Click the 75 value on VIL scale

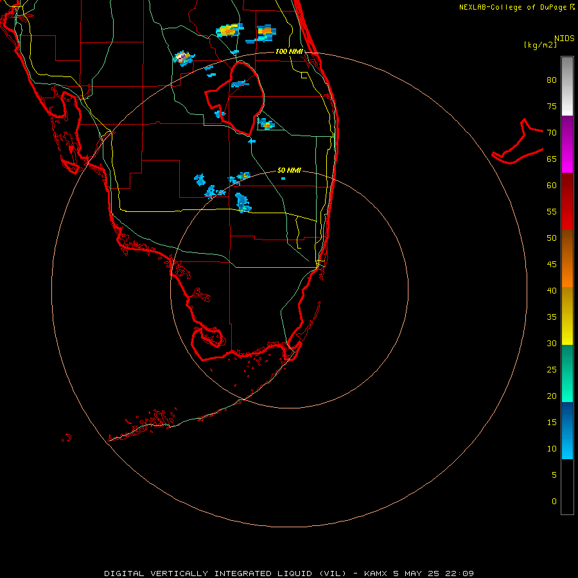552,107
